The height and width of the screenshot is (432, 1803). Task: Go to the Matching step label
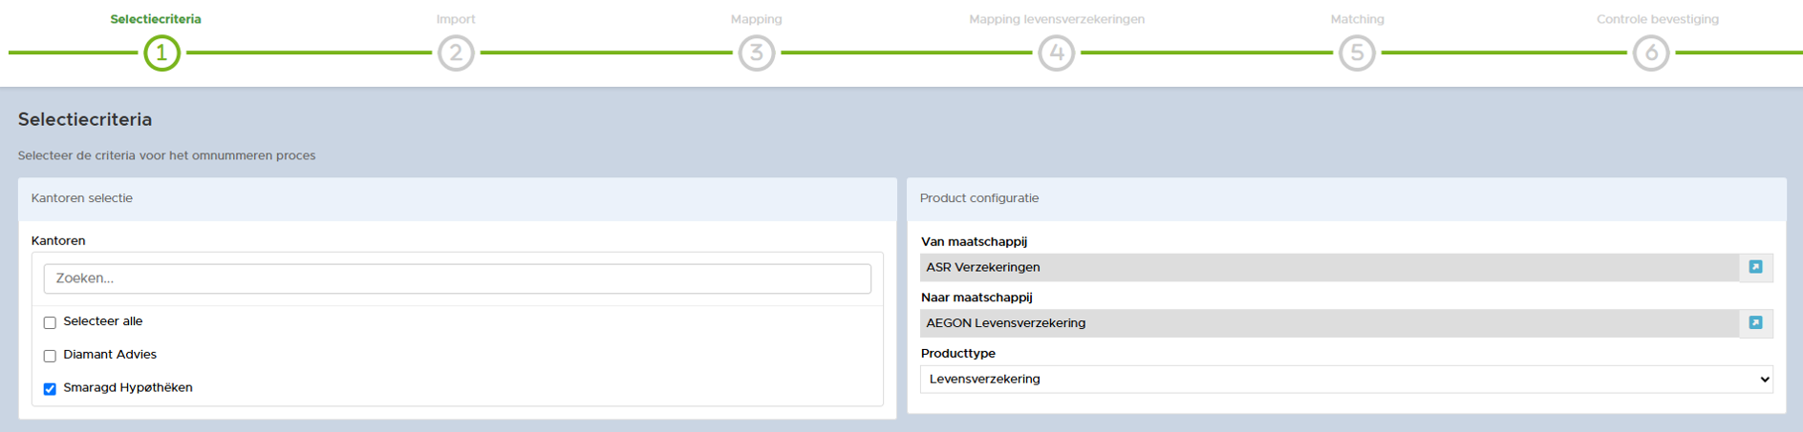[x=1357, y=19]
